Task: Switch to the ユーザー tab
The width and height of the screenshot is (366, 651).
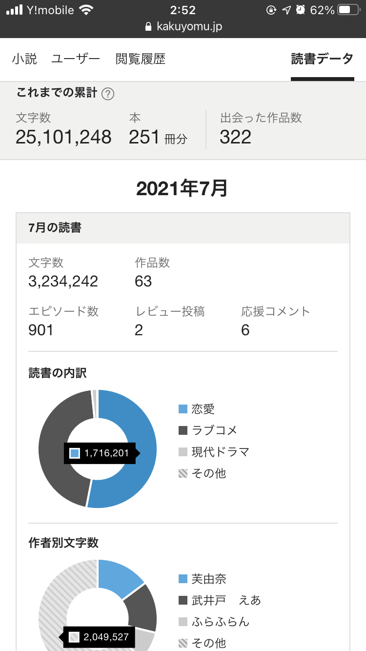Action: click(76, 59)
